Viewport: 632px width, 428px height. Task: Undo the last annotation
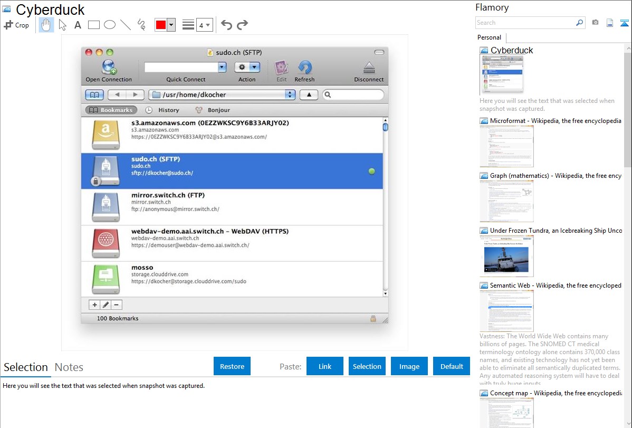(x=226, y=25)
